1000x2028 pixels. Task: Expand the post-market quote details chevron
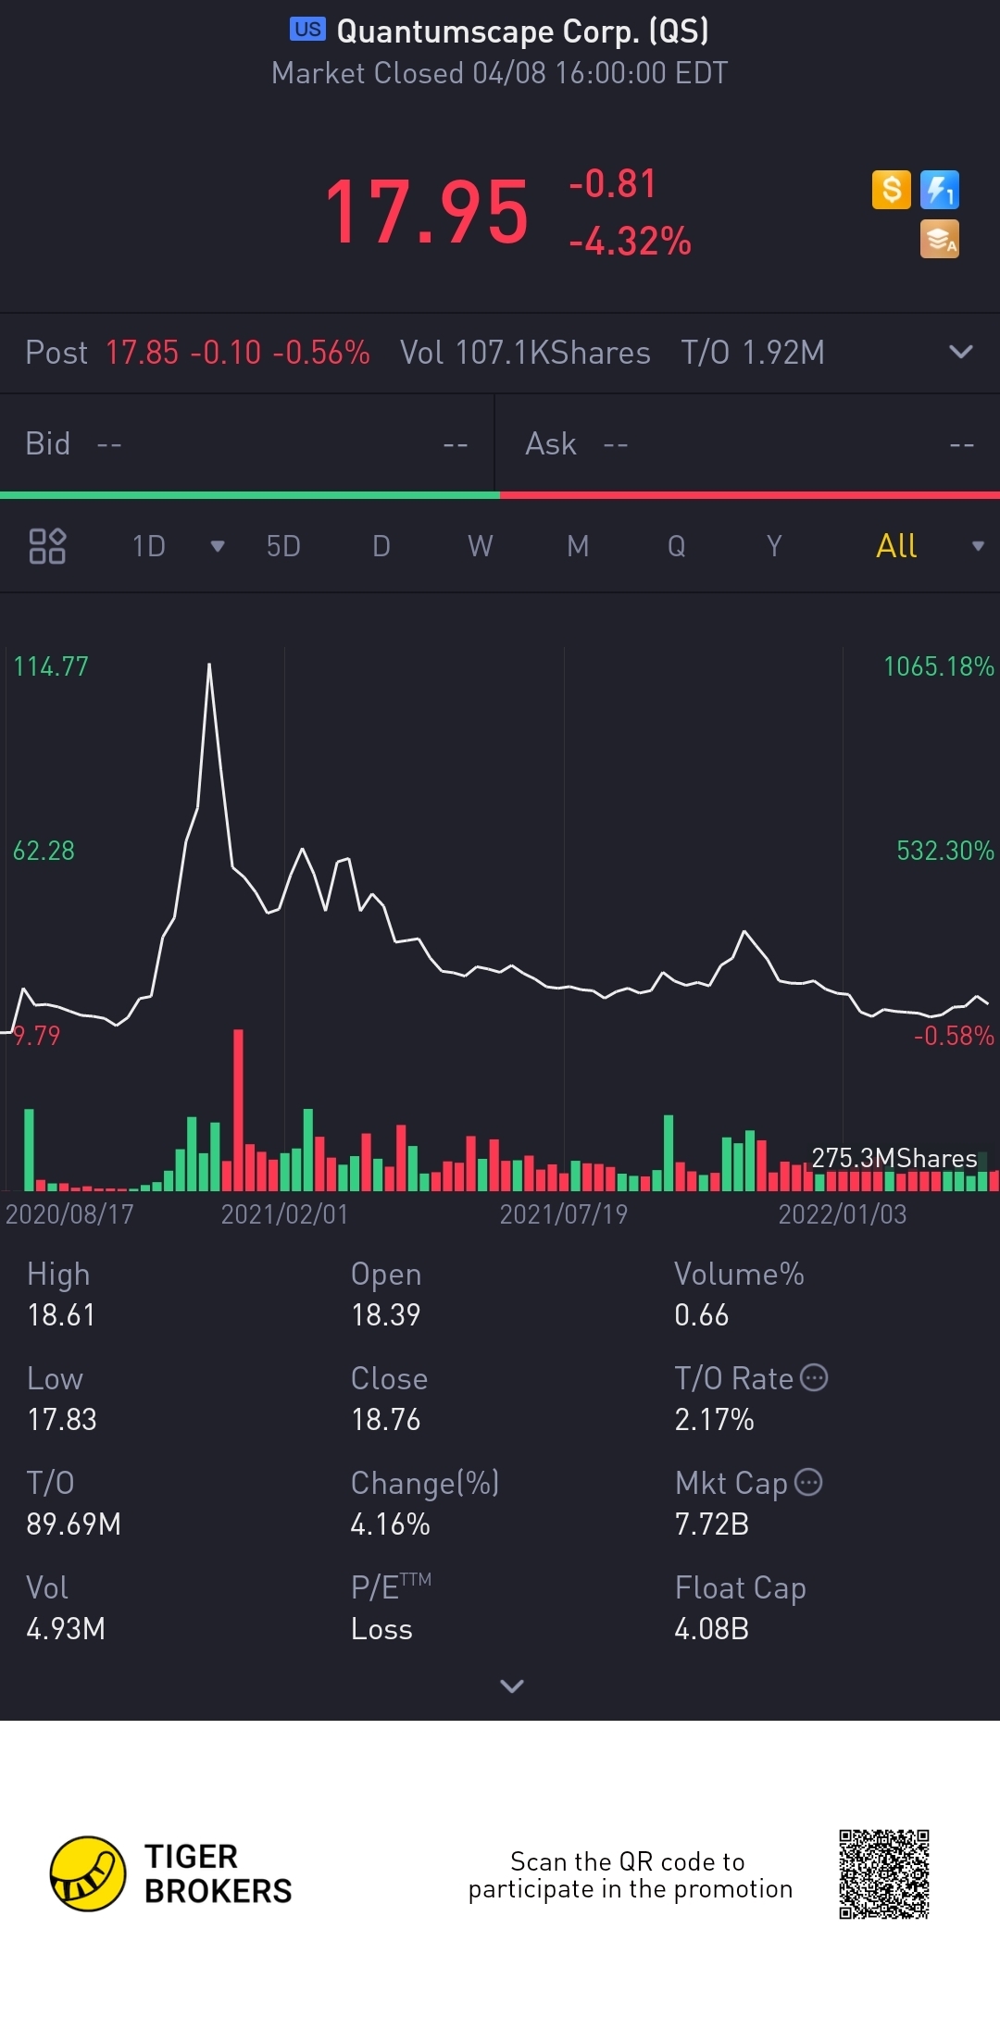coord(961,352)
